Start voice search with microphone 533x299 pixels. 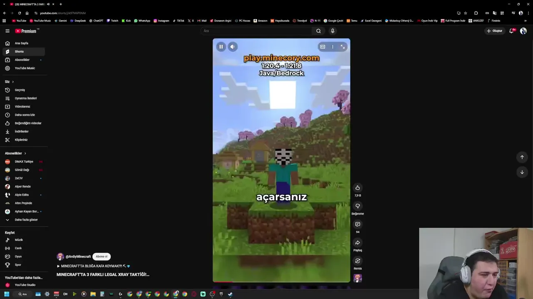332,31
